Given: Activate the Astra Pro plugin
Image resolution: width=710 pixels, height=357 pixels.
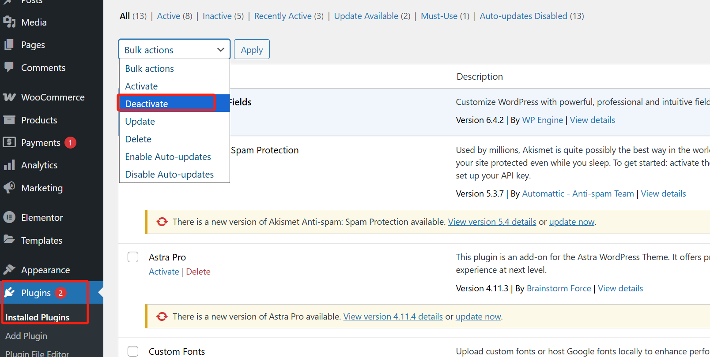Looking at the screenshot, I should [164, 271].
